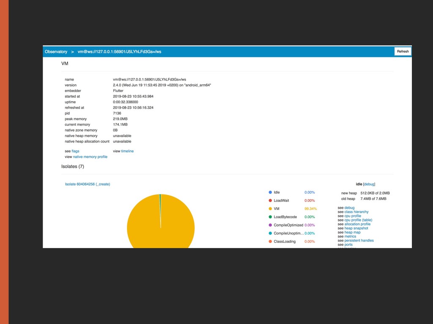The height and width of the screenshot is (324, 433).
Task: Click the name value vm@ws://127.0.0.1:56901/J5LYhLFd3Gs=/ws
Action: pyautogui.click(x=149, y=79)
